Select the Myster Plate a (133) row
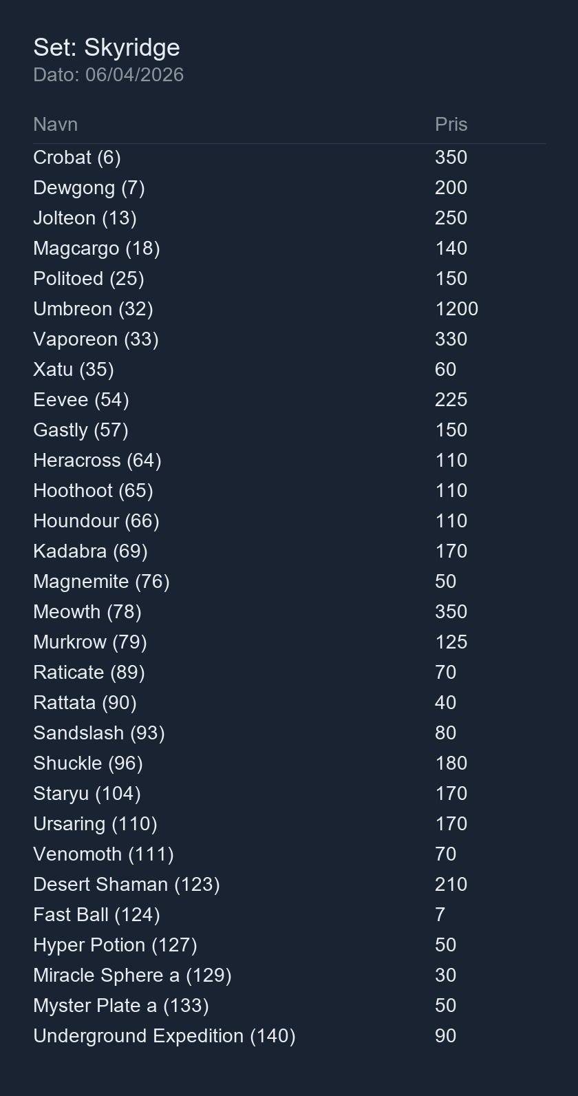This screenshot has width=578, height=1096. (289, 1006)
